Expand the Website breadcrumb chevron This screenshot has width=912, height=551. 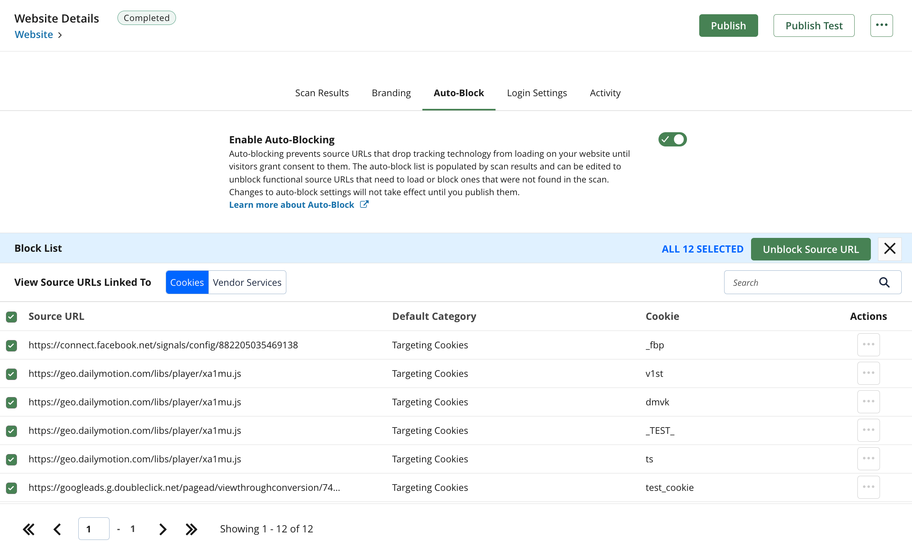coord(60,35)
